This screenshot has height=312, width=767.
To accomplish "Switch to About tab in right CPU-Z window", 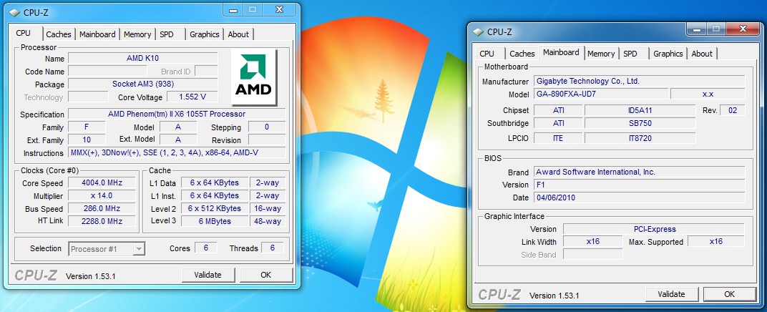I will pos(702,54).
